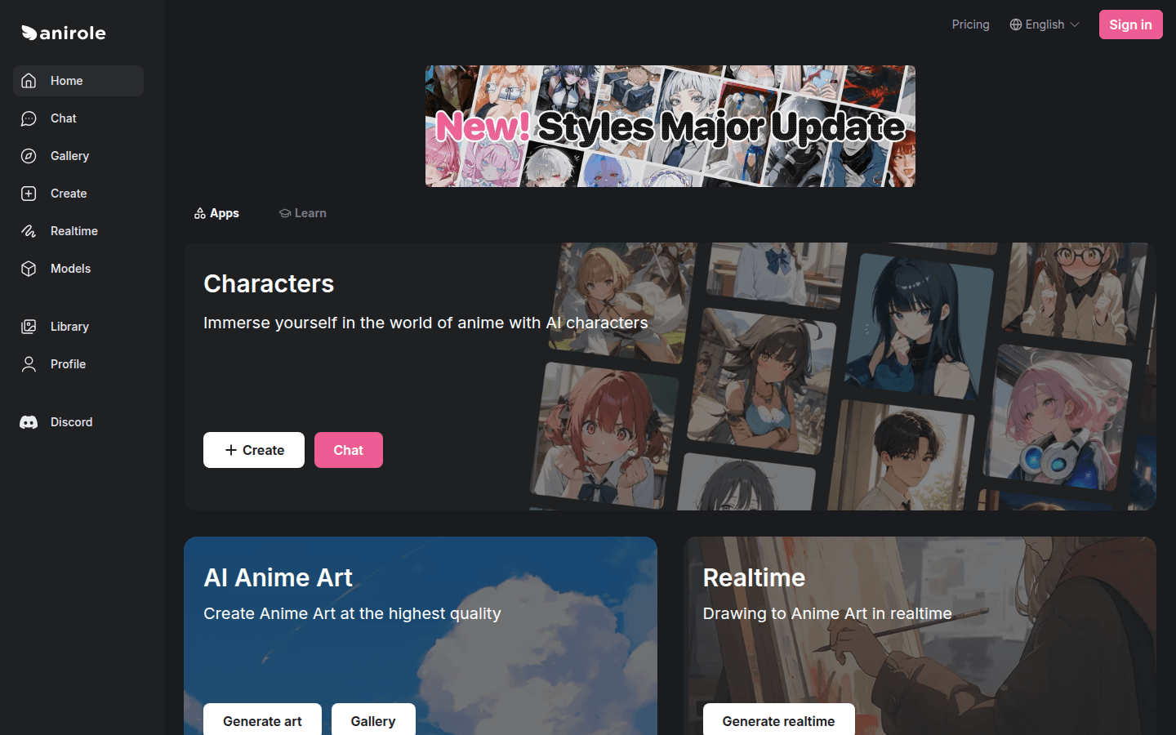Select the Home icon in sidebar
This screenshot has height=735, width=1176.
click(x=29, y=81)
